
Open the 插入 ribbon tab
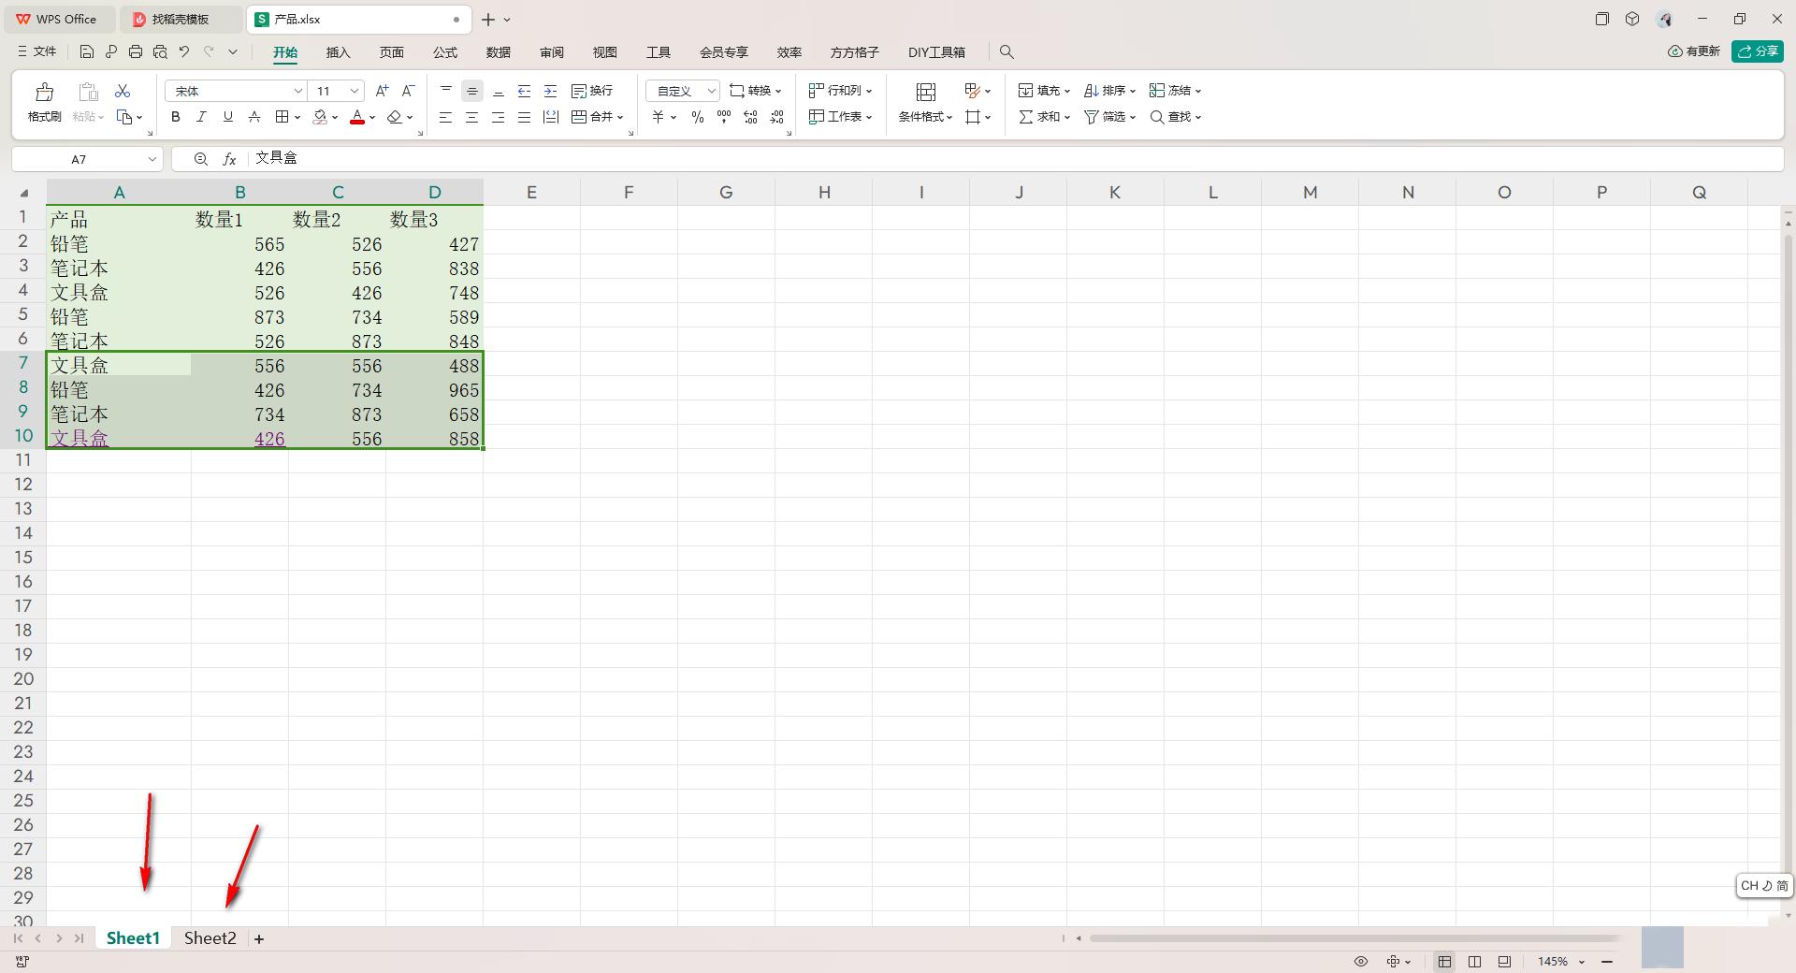[338, 52]
